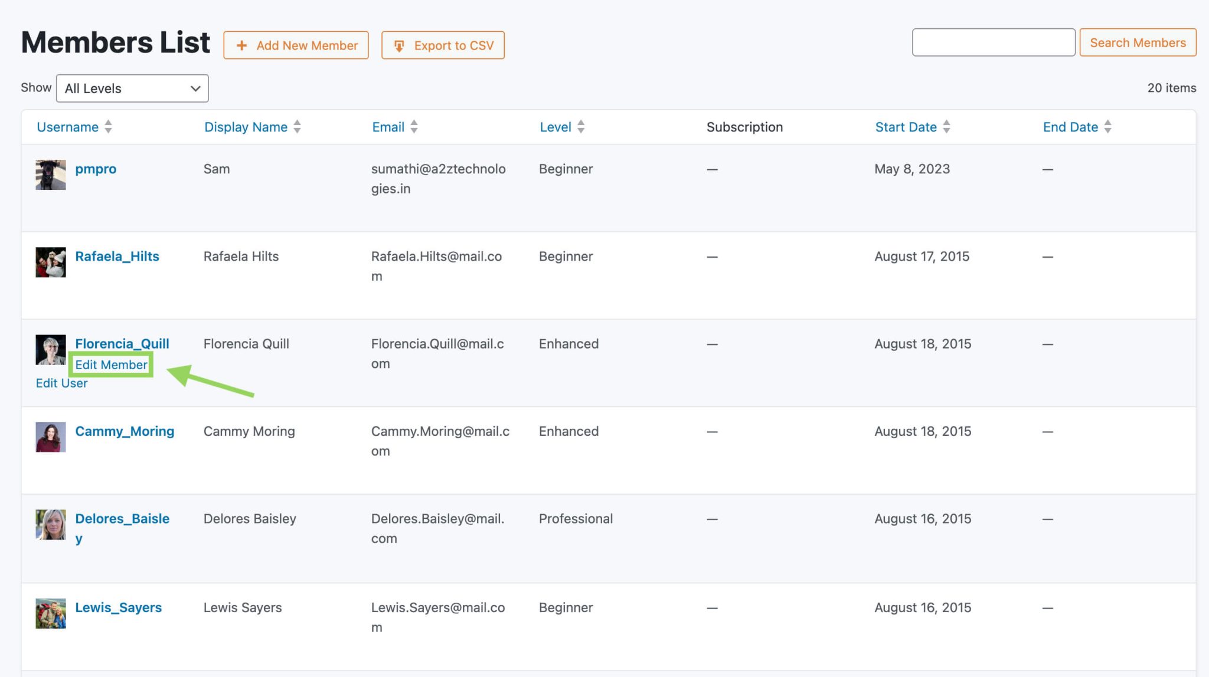1209x677 pixels.
Task: Click Lewis_Sayers' avatar image
Action: coord(51,613)
